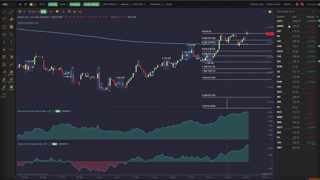Toggle the Auto Fib feature

53,4
